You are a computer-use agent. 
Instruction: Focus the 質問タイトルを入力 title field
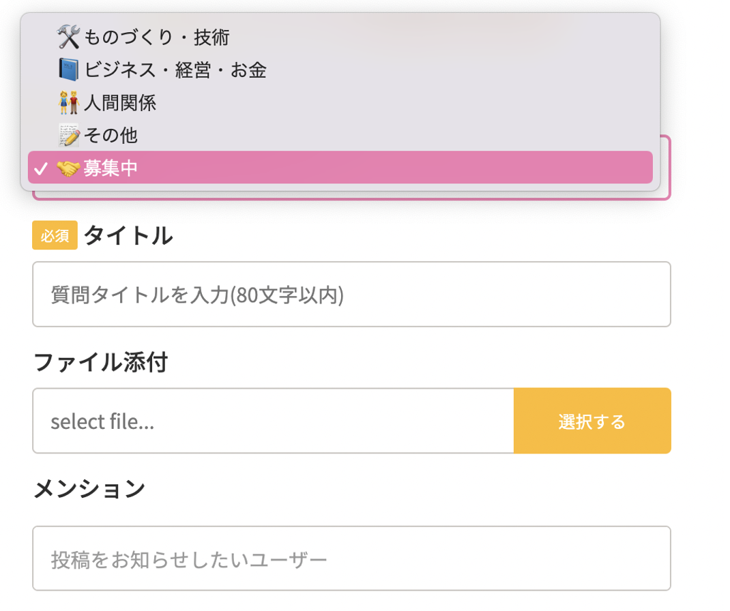[351, 295]
